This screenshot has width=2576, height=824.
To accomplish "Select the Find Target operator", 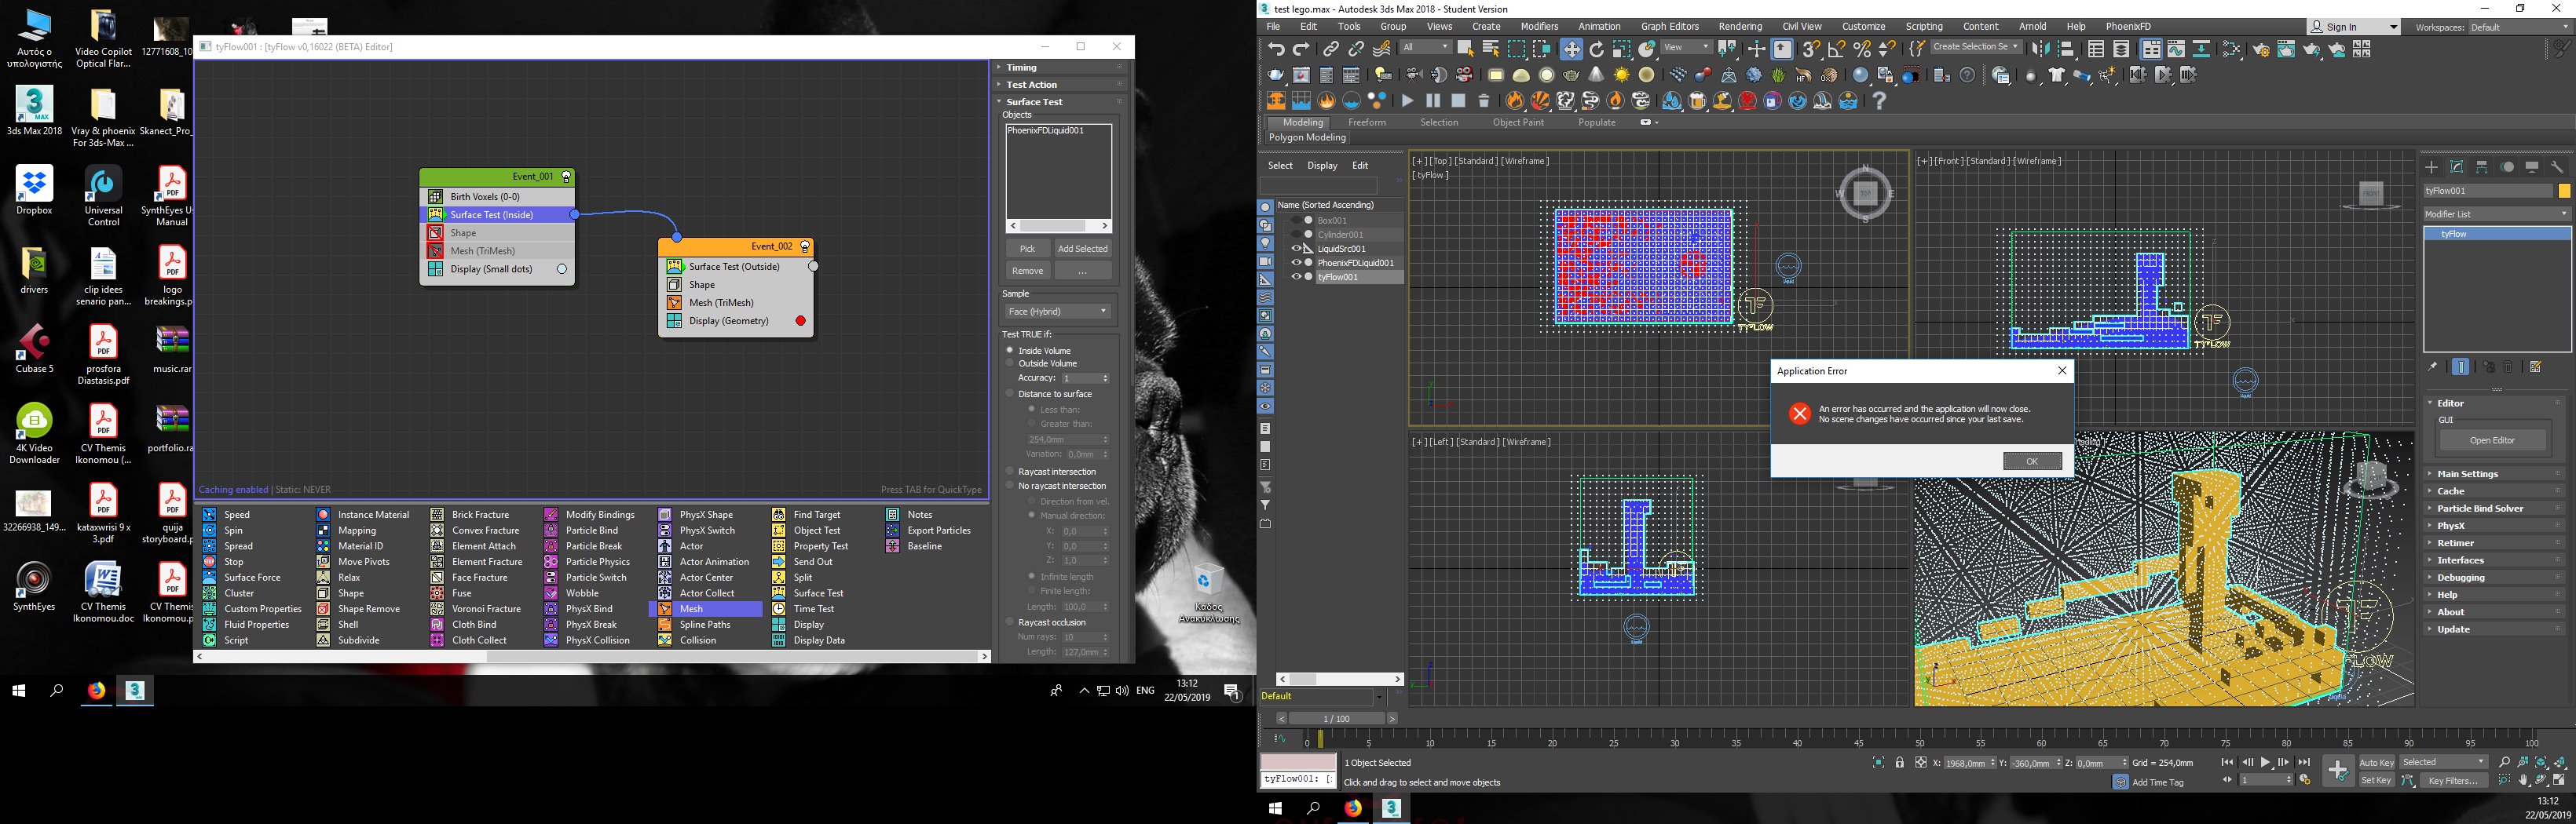I will (807, 514).
